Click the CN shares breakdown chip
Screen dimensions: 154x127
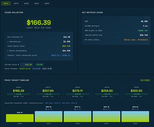point(36,69)
